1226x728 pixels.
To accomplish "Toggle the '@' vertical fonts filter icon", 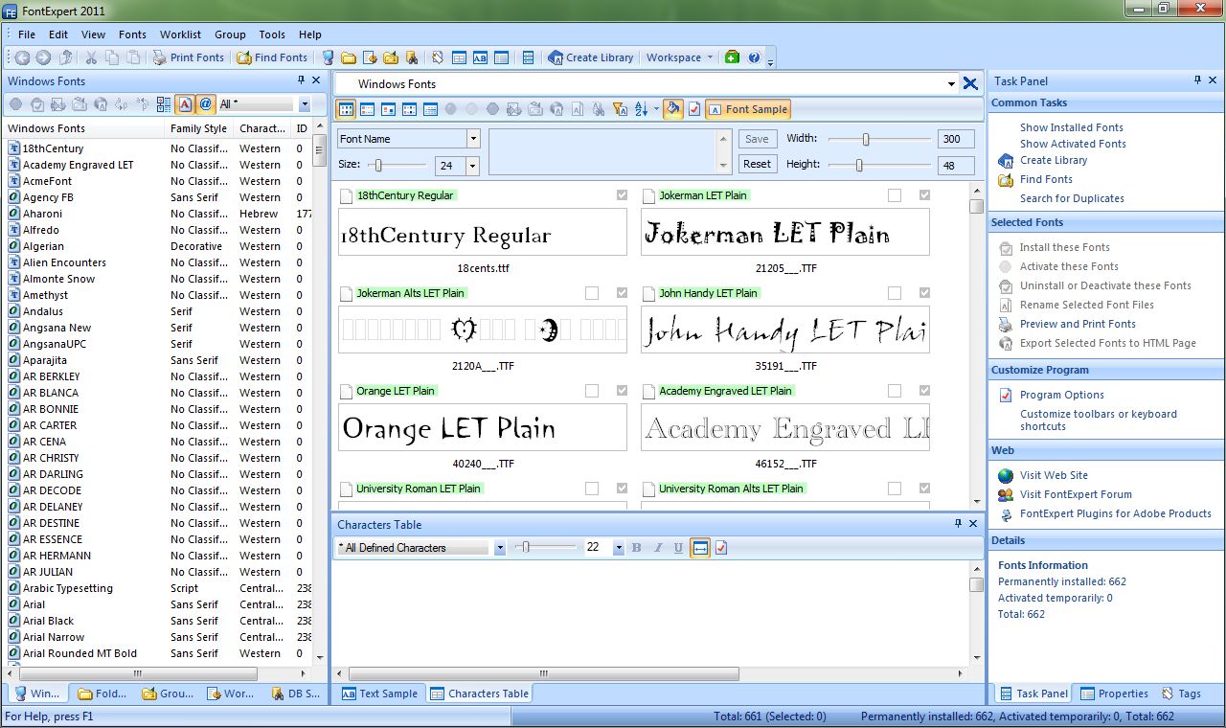I will click(x=205, y=103).
